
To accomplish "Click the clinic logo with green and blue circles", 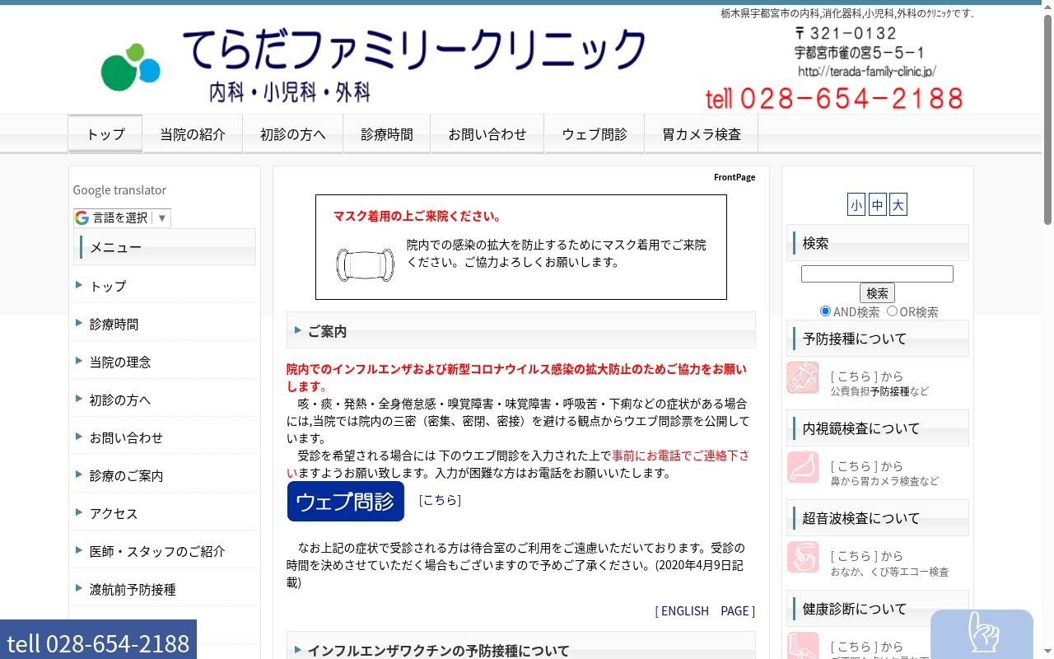I will click(130, 67).
